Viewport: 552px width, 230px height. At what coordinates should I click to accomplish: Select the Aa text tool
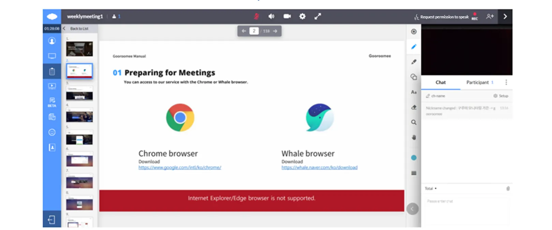tap(414, 92)
